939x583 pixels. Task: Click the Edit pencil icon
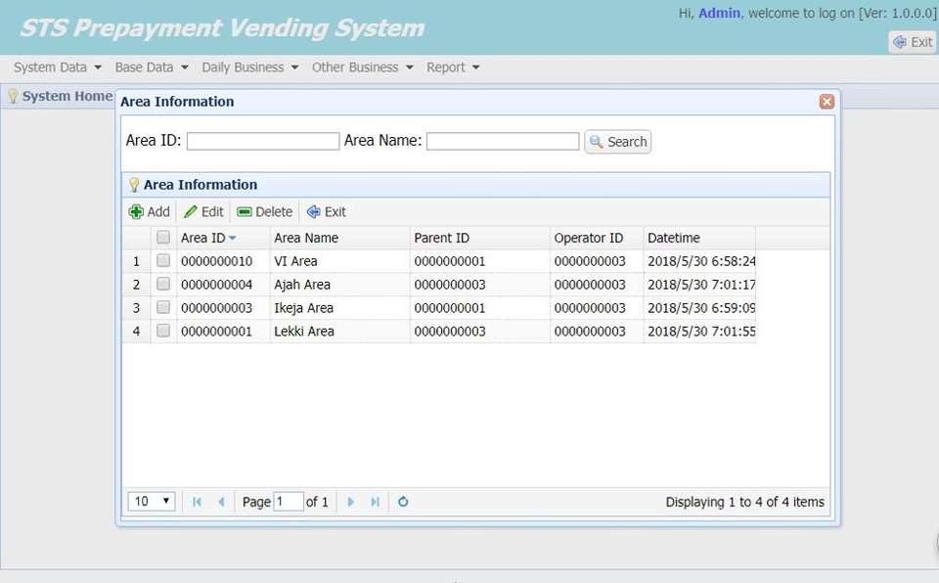tap(191, 211)
